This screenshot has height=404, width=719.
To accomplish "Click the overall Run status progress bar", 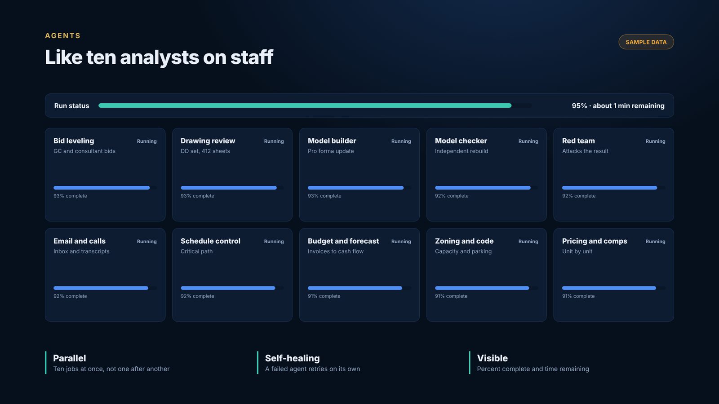I will (x=315, y=105).
